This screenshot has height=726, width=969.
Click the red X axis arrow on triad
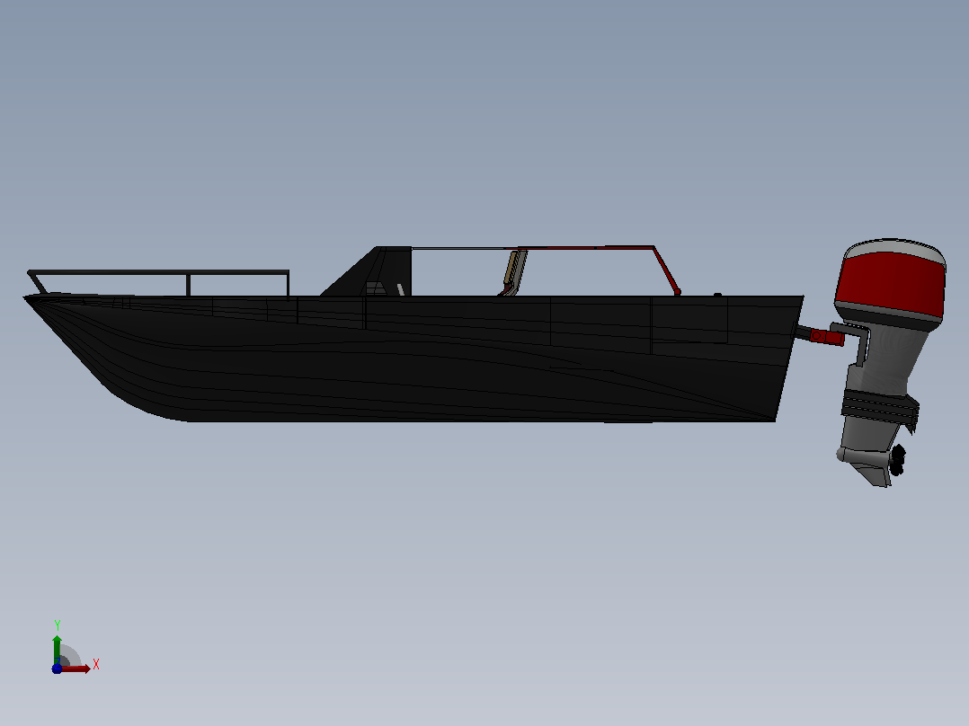coord(76,669)
